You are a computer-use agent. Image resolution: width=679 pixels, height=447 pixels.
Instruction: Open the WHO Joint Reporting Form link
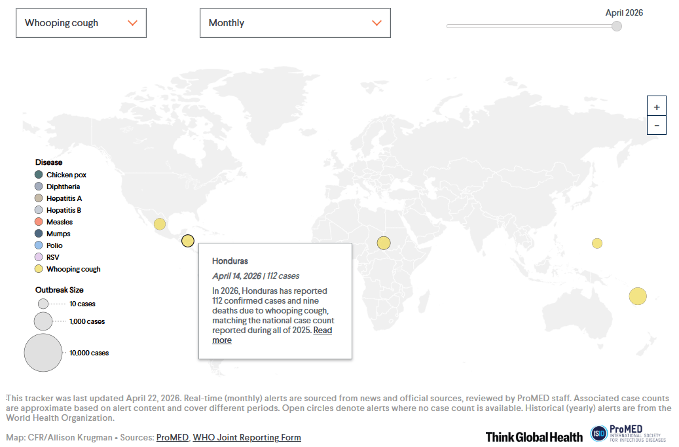(247, 437)
